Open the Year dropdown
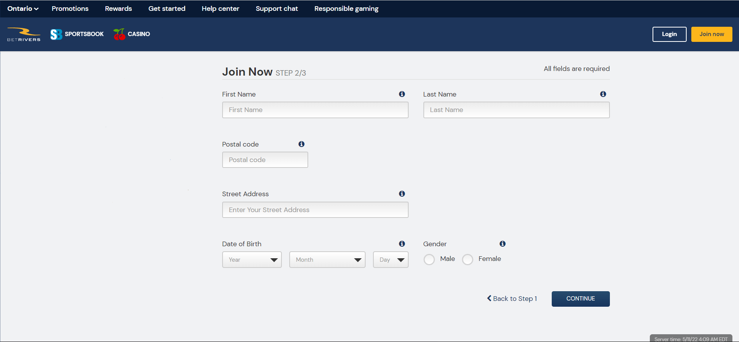Viewport: 739px width, 342px height. tap(252, 260)
